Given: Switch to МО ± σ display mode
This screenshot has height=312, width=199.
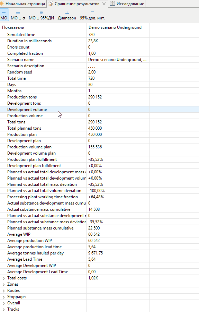Looking at the screenshot, I should point(18,12).
